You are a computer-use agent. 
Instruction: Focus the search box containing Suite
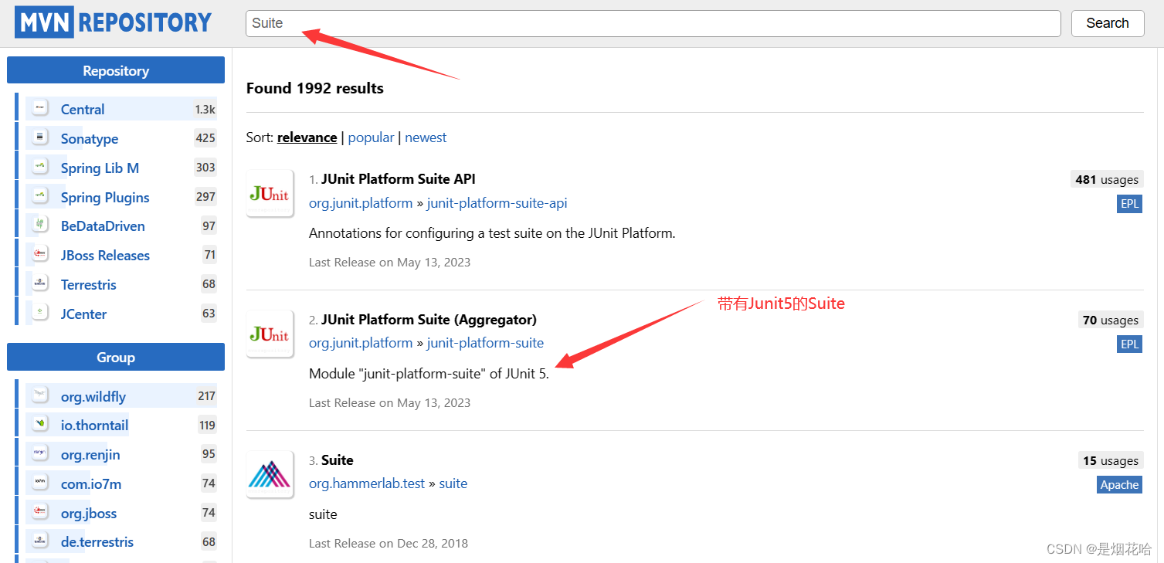653,23
